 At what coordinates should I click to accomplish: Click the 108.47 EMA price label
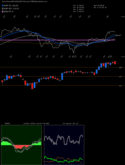coord(118,35)
